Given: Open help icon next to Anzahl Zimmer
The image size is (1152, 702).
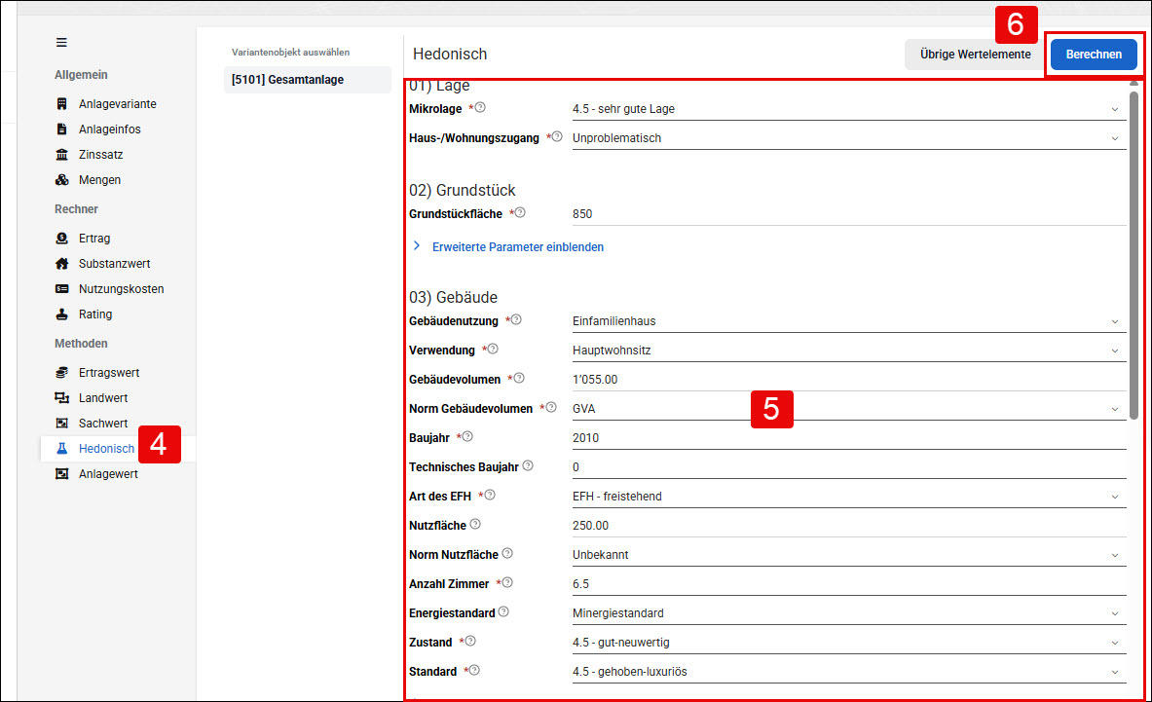Looking at the screenshot, I should coord(507,582).
